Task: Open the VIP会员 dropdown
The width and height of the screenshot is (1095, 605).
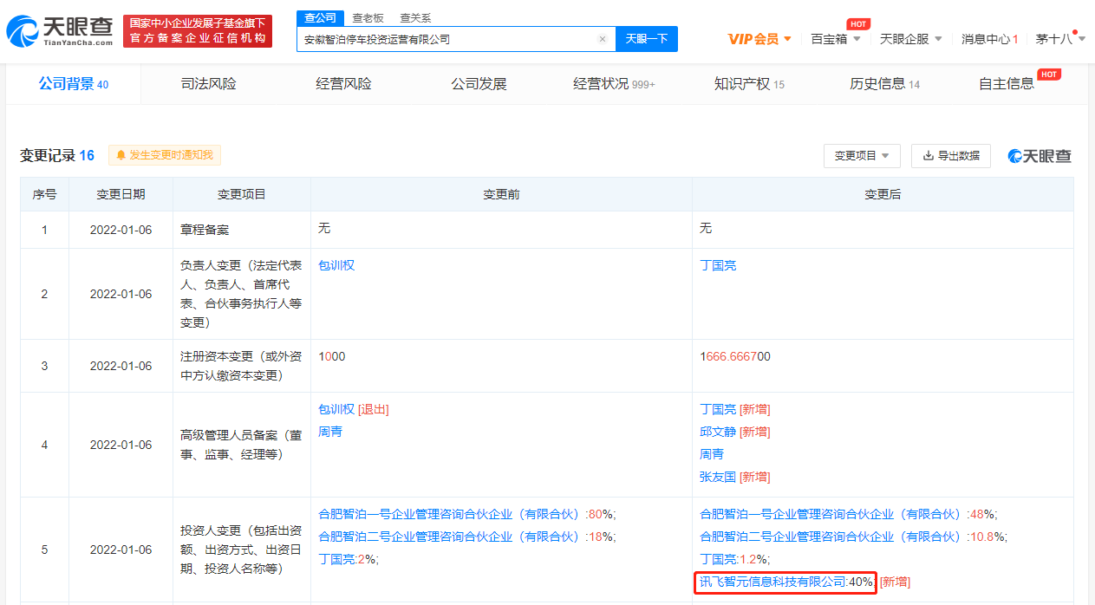Action: point(759,39)
